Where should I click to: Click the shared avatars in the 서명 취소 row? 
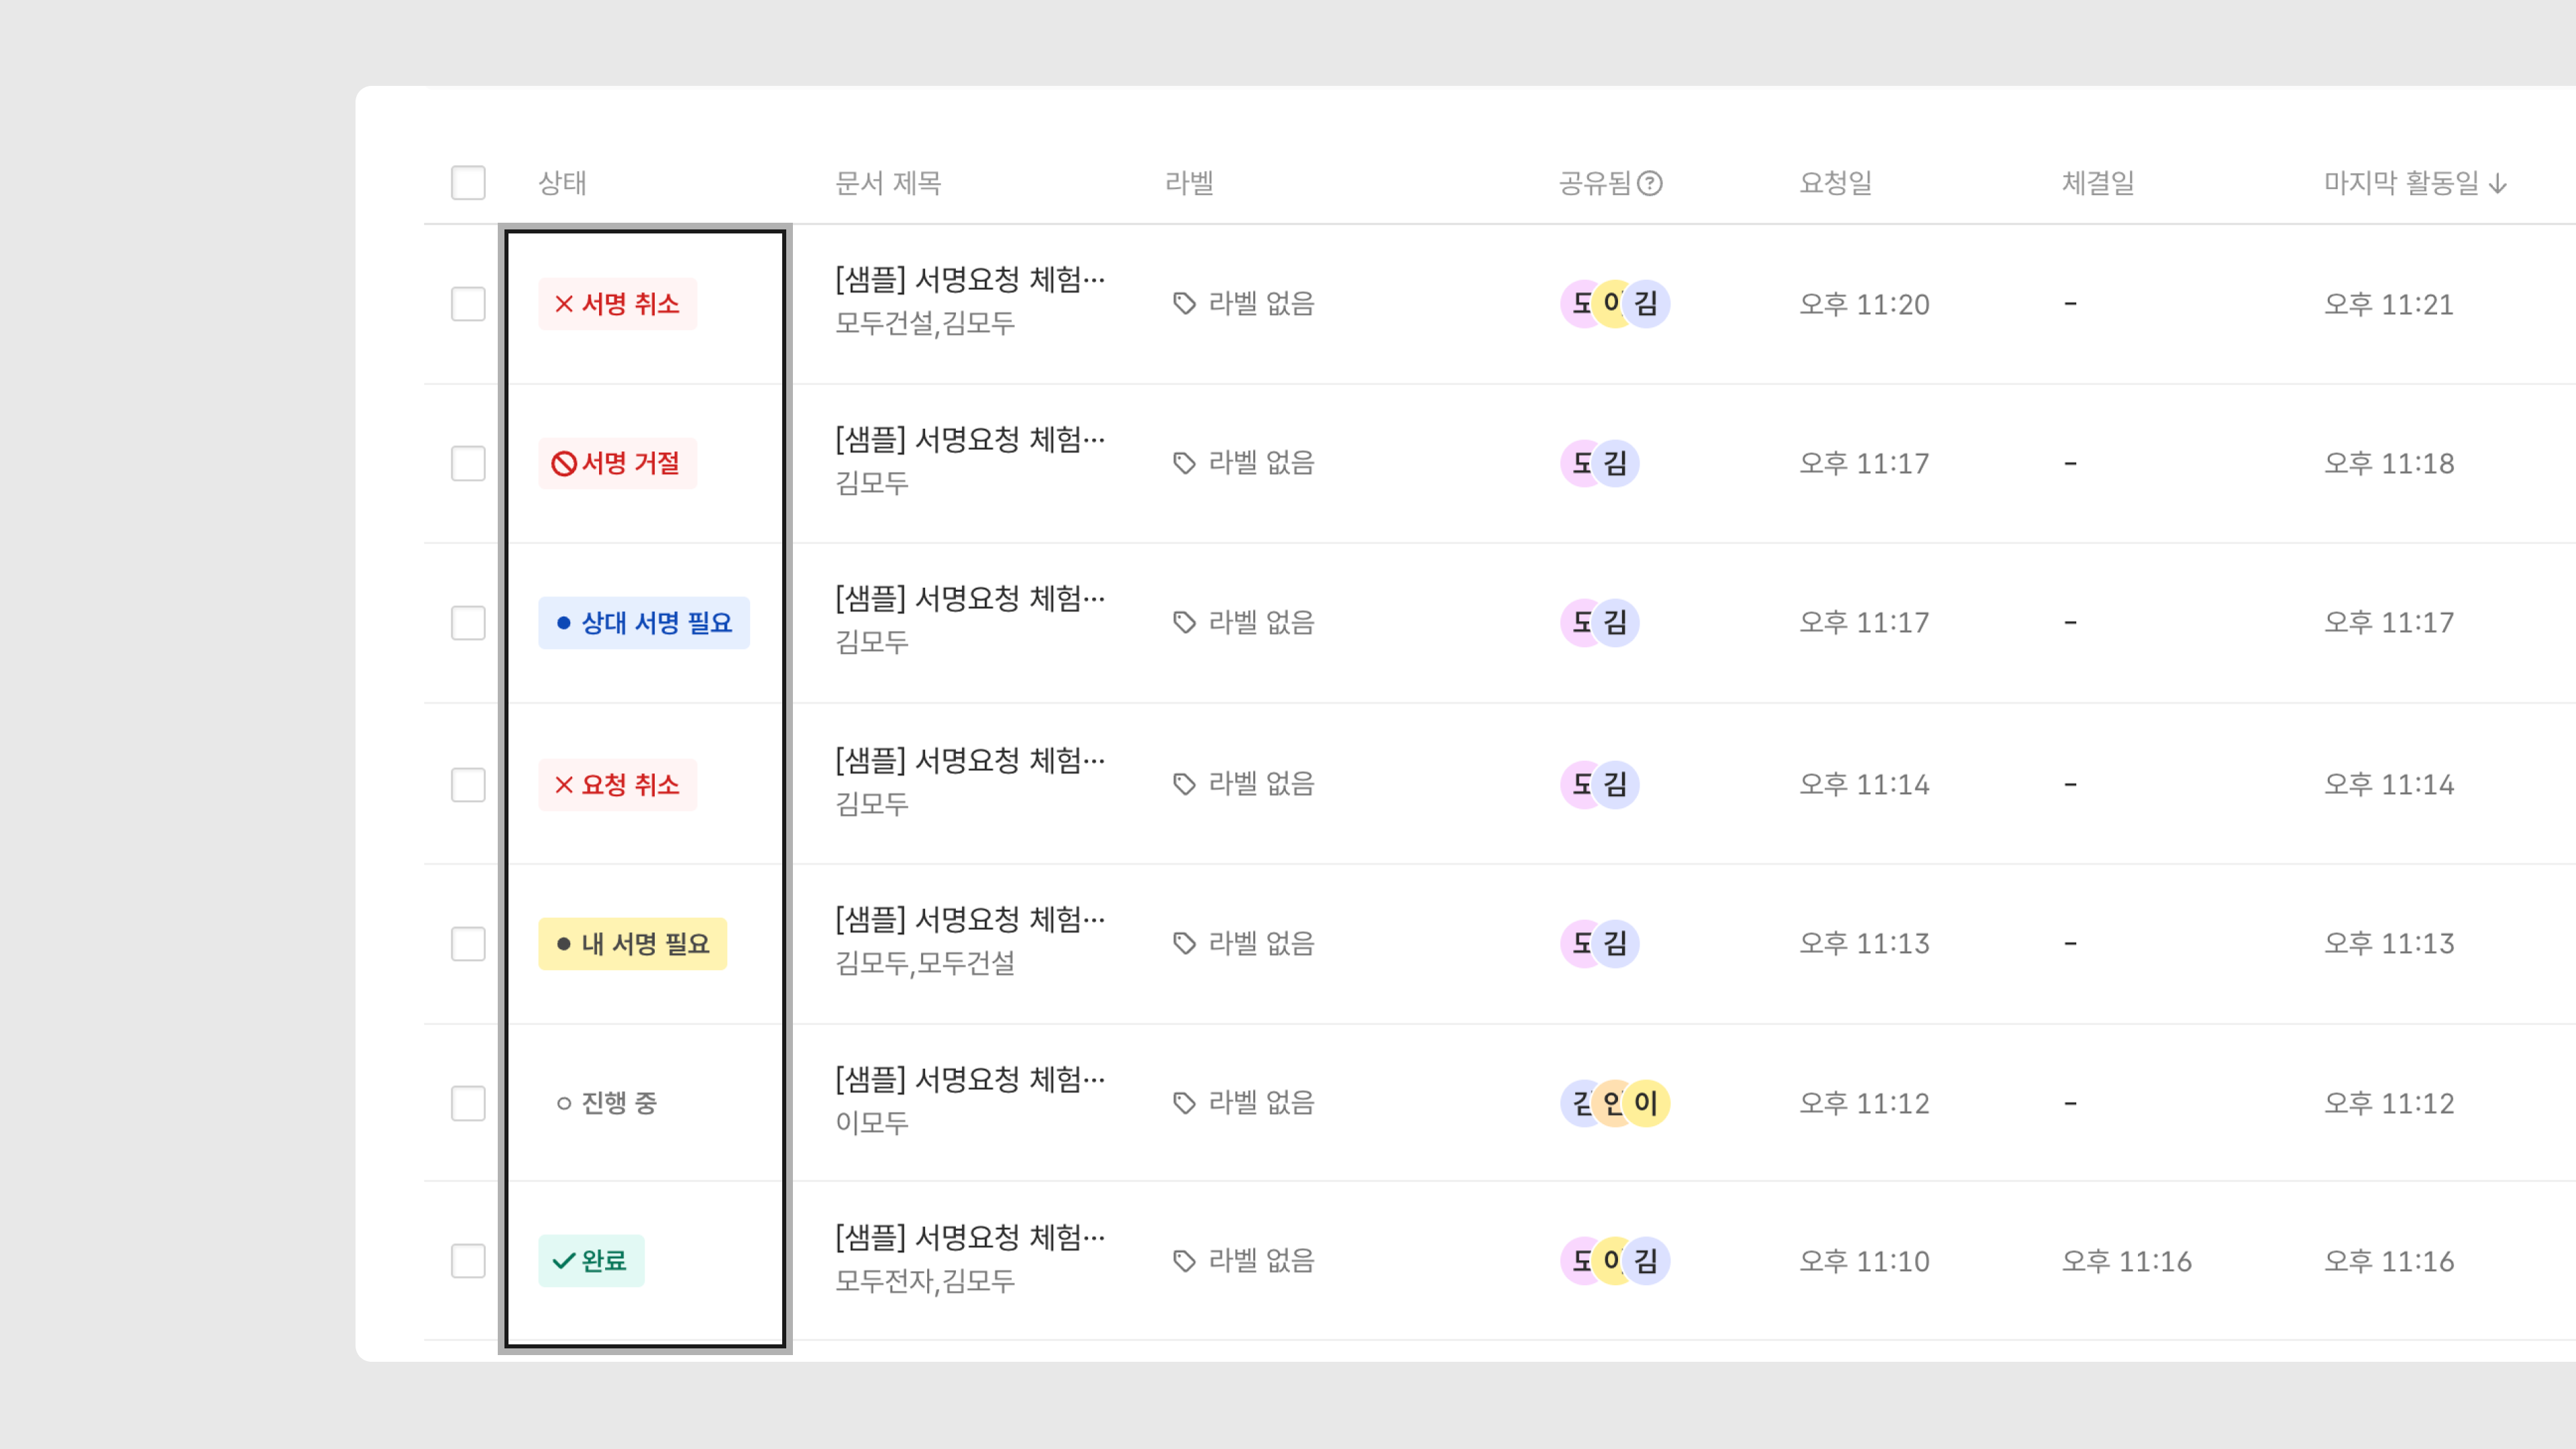[x=1615, y=304]
